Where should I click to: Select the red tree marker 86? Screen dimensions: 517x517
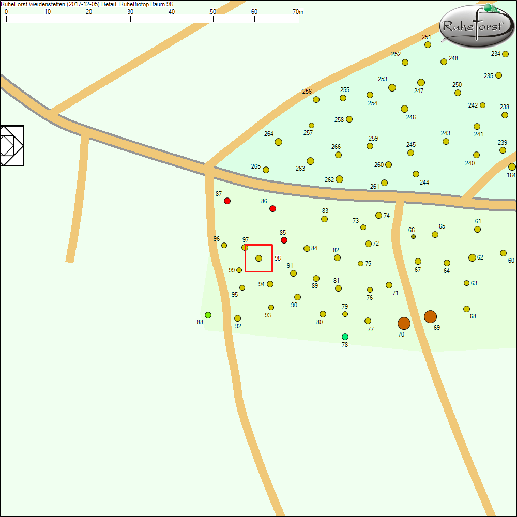(273, 208)
